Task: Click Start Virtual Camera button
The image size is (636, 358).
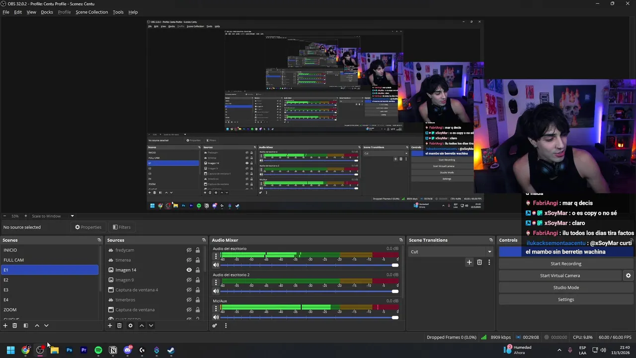Action: 560,275
